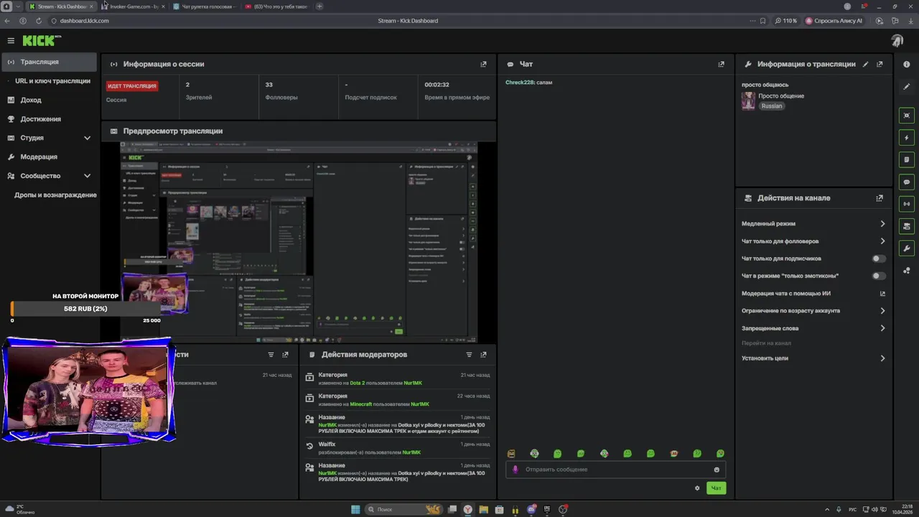Open OBS from the taskbar

click(563, 510)
